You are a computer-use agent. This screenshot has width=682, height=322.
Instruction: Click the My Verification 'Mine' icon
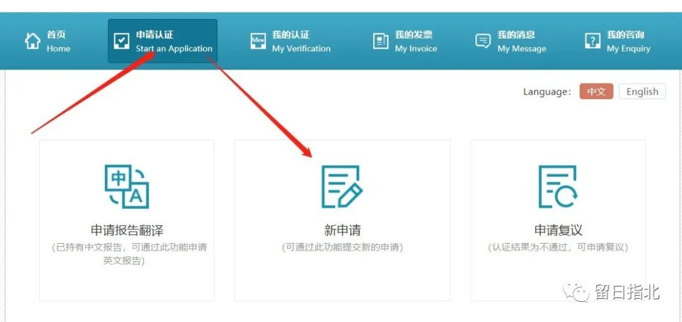[x=258, y=41]
